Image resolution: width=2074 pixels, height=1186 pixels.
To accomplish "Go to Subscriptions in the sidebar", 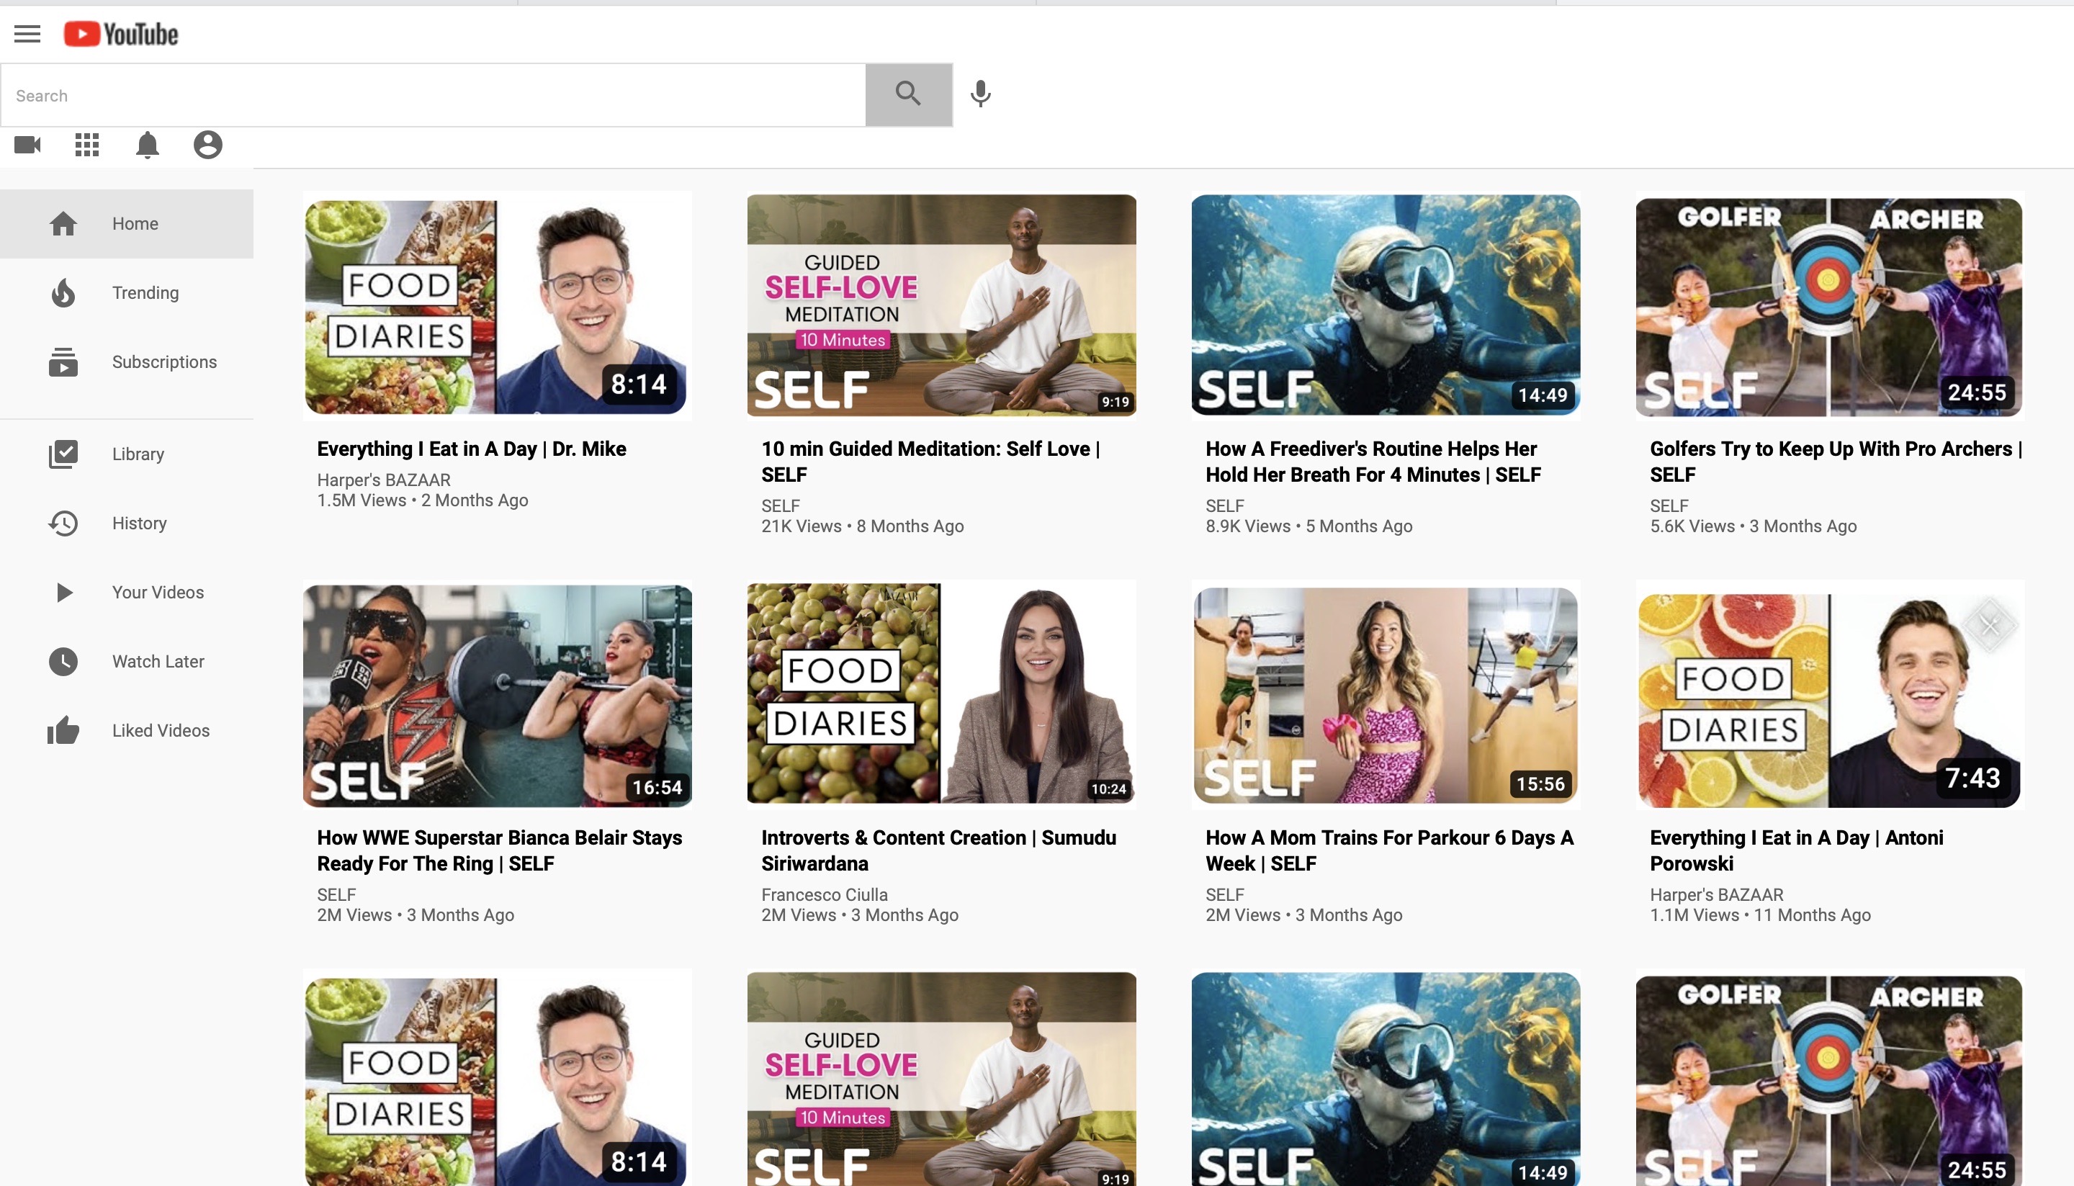I will 163,361.
